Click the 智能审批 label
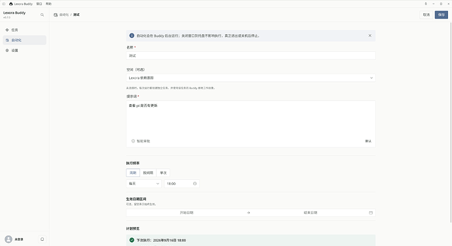The height and width of the screenshot is (246, 452). [x=143, y=141]
